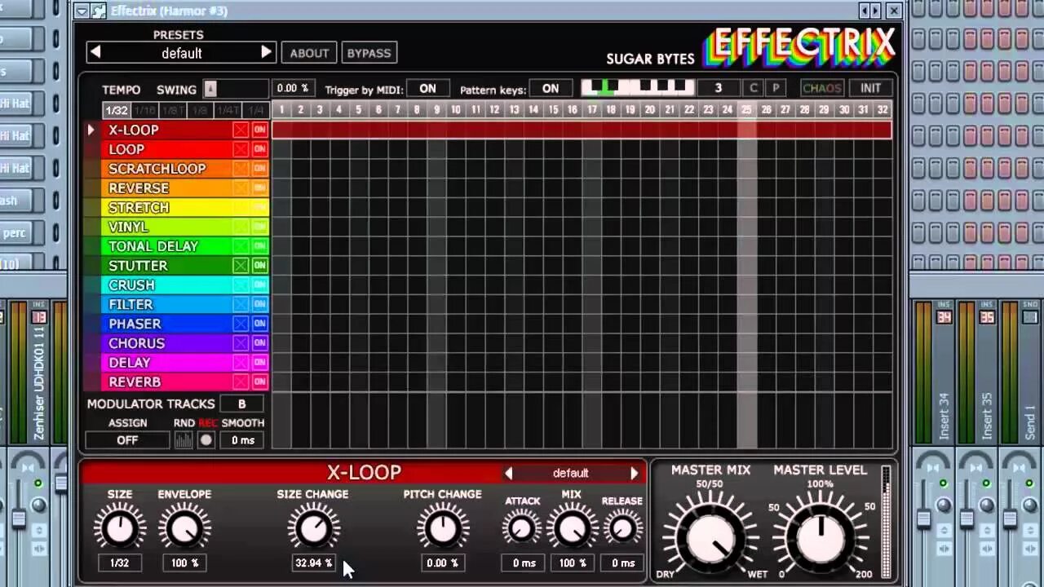The width and height of the screenshot is (1044, 587).
Task: Open the X-LOOP default preset list
Action: [571, 473]
